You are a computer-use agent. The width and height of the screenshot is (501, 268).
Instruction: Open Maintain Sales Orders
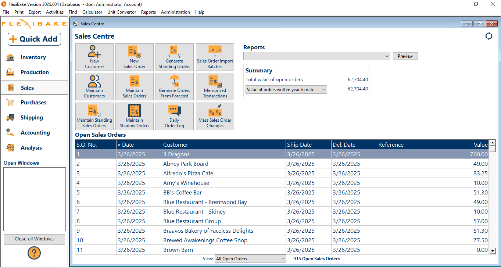click(135, 86)
